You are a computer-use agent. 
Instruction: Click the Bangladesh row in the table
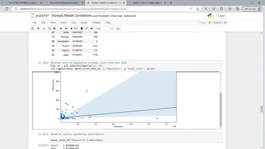pos(75,41)
